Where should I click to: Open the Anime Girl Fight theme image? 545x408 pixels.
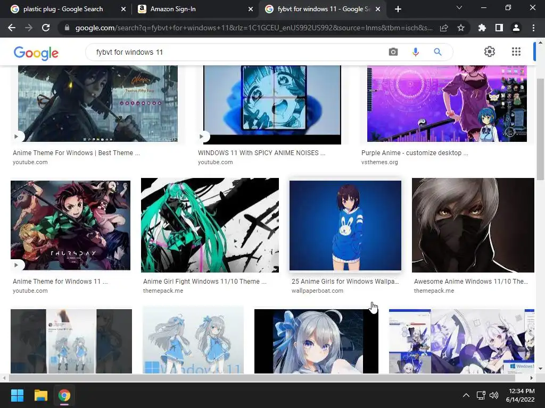(x=210, y=225)
